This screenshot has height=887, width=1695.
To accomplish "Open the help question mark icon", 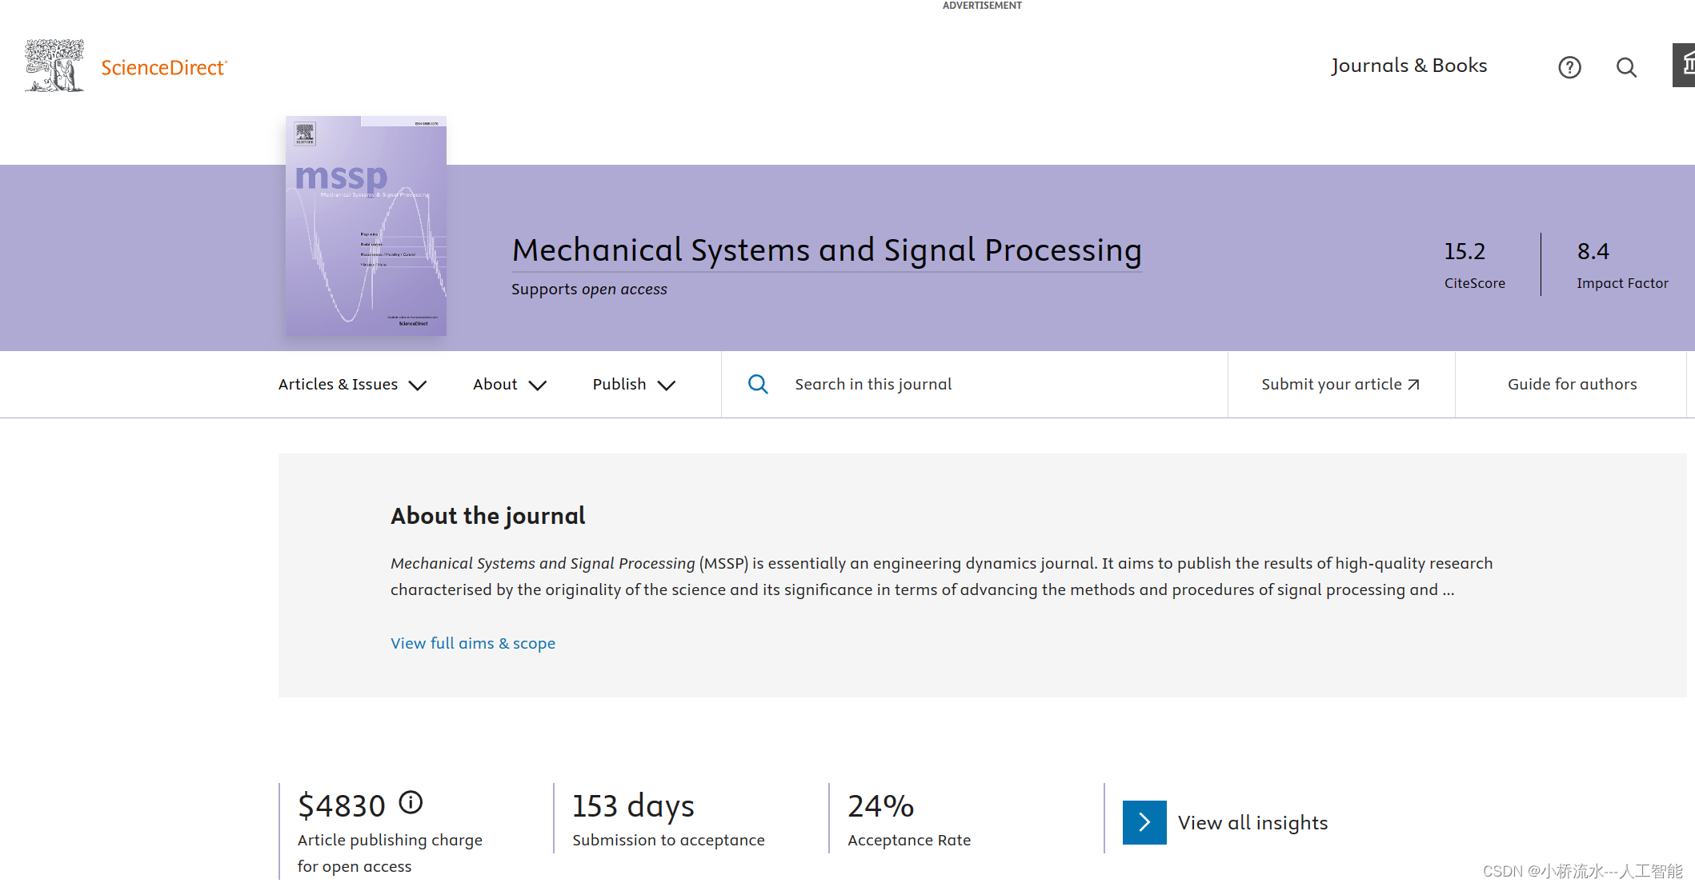I will pos(1569,67).
